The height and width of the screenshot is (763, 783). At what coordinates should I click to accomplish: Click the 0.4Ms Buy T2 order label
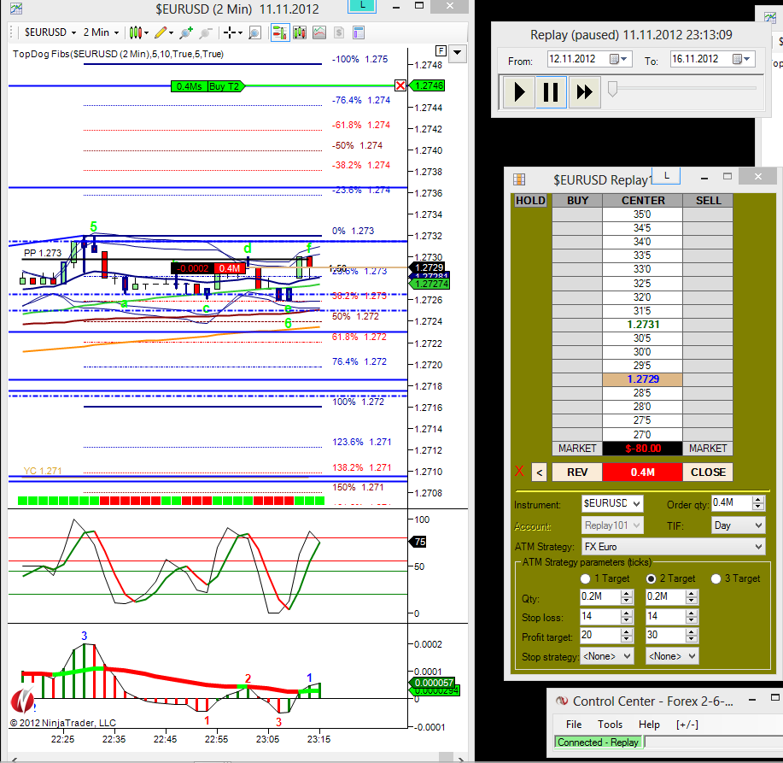pos(207,86)
